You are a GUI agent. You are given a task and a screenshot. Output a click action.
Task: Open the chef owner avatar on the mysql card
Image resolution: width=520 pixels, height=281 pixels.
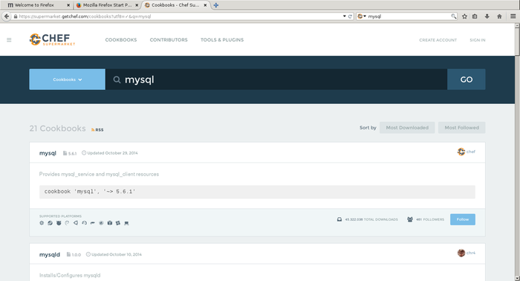(461, 152)
